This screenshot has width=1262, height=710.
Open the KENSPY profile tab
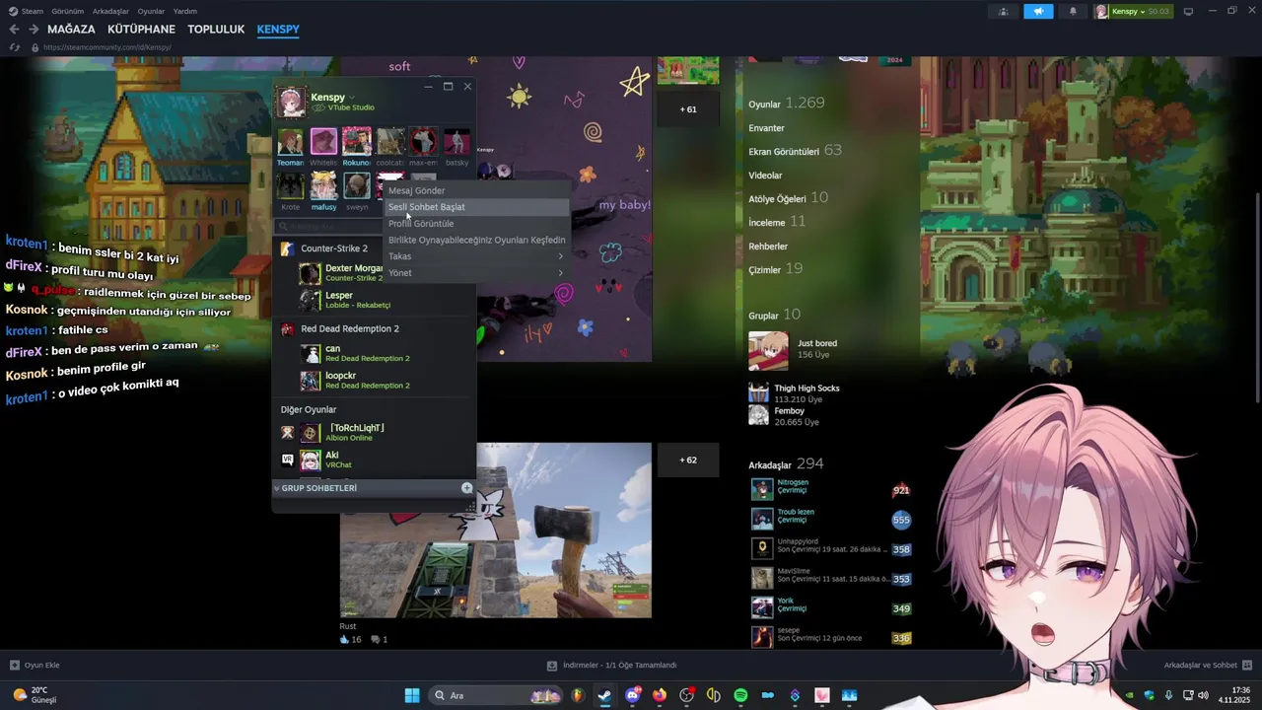click(278, 30)
